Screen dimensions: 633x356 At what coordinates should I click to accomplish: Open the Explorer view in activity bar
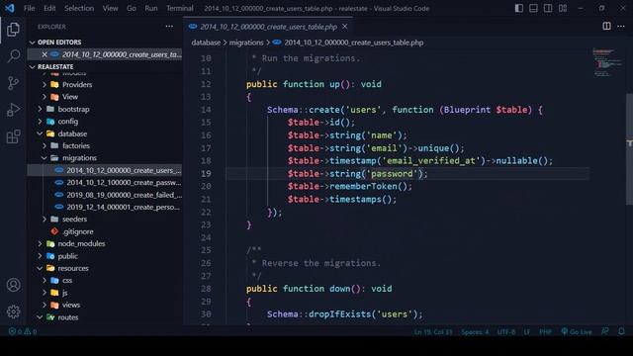[x=13, y=30]
